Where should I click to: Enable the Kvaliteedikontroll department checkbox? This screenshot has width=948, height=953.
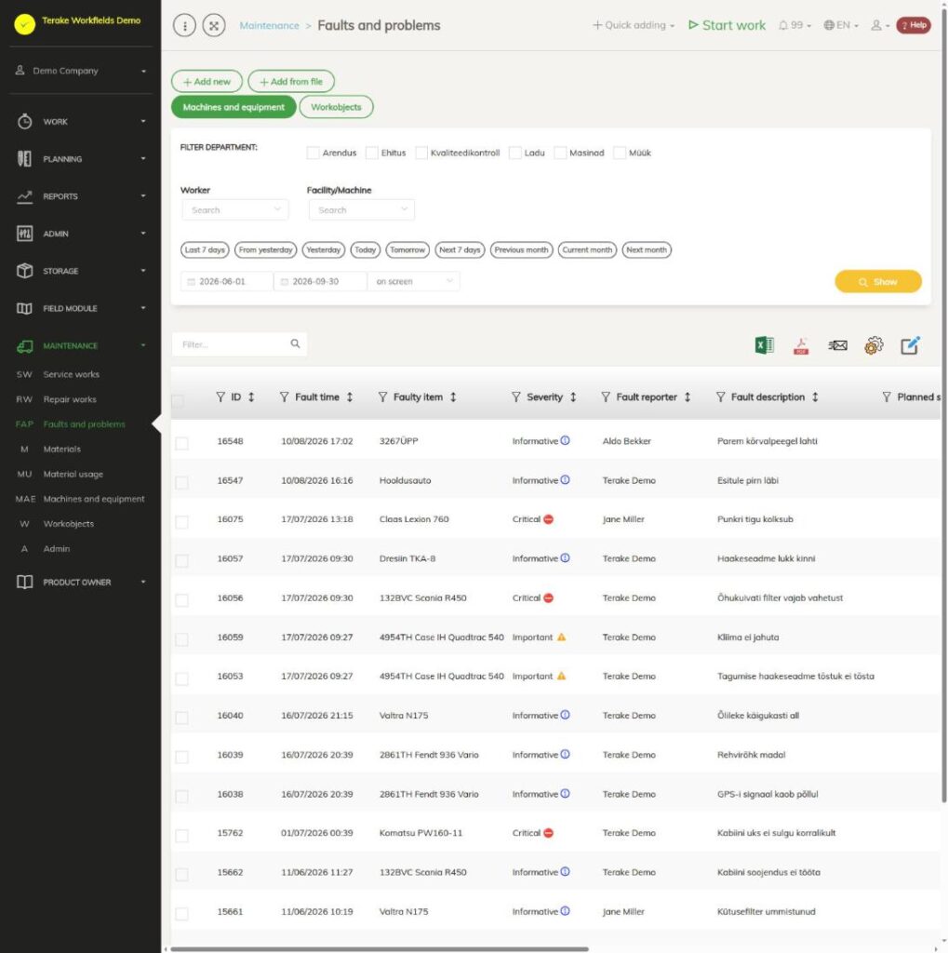[x=421, y=153]
